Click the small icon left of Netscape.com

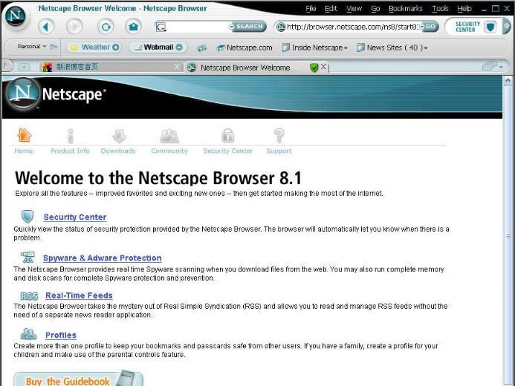tap(201, 48)
